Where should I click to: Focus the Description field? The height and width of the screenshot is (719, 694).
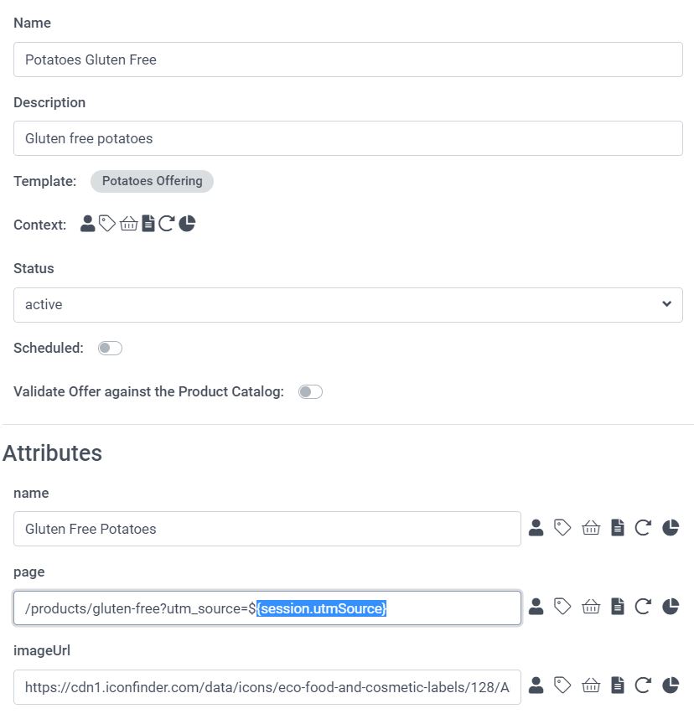(348, 138)
